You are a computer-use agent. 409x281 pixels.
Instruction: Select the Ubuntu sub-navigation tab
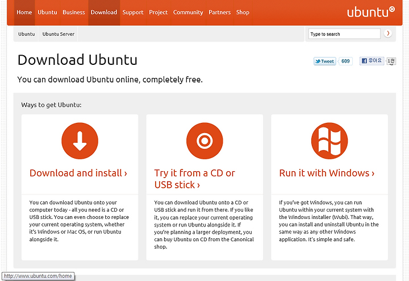coord(26,34)
